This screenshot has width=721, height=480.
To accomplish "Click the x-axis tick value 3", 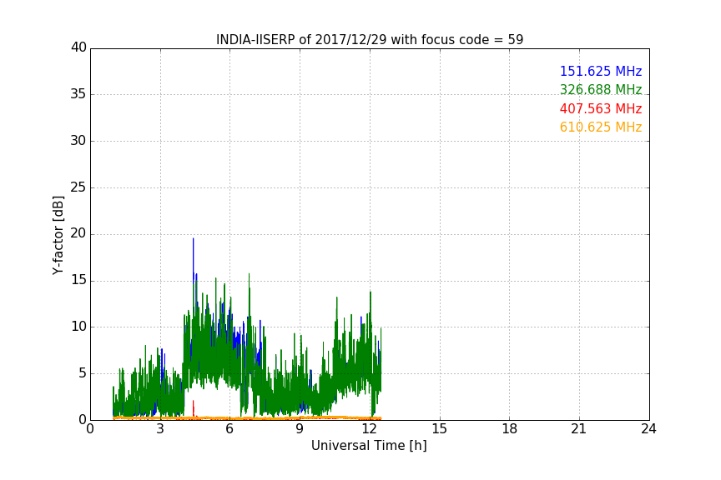I will click(160, 429).
